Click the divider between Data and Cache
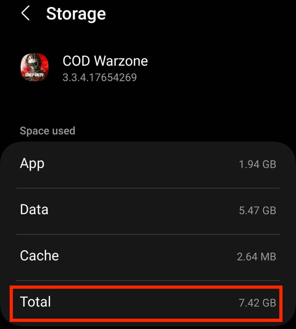Viewport: 296px width, 329px height. 148,234
